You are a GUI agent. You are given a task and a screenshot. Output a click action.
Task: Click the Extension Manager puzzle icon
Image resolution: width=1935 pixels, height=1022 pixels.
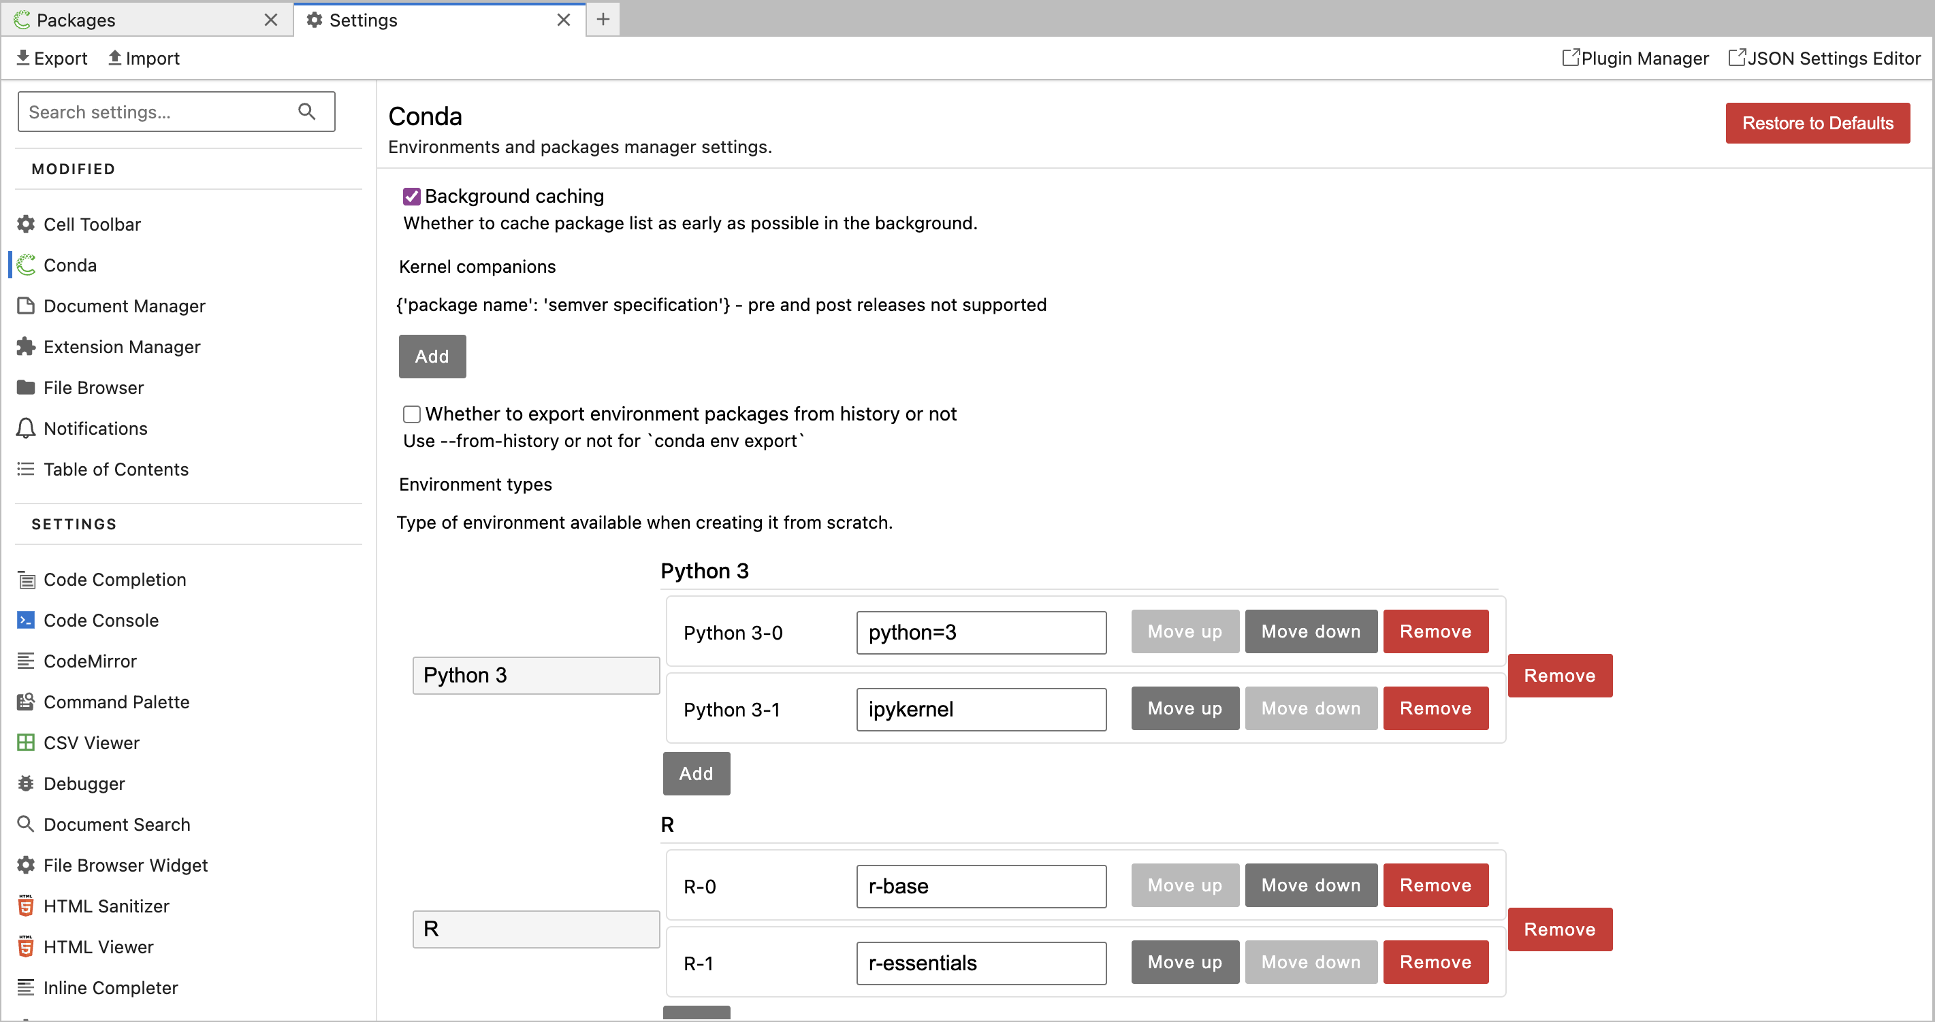pos(26,346)
